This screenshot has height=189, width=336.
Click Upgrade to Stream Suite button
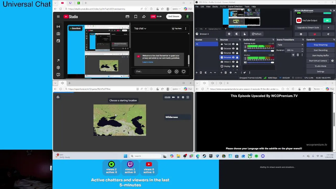click(308, 28)
